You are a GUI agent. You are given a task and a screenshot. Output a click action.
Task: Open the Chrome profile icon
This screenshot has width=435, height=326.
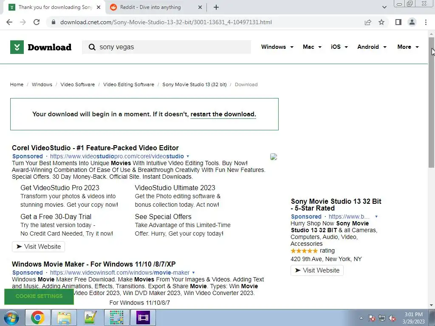(x=412, y=22)
